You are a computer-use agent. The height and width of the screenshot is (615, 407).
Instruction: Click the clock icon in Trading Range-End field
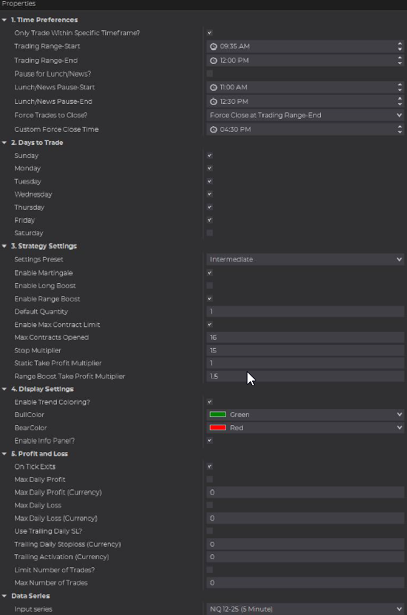(213, 60)
